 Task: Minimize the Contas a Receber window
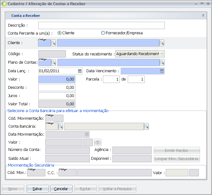196,4
